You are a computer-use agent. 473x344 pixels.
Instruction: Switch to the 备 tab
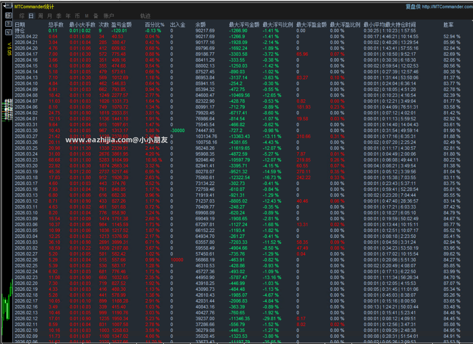tap(96, 16)
